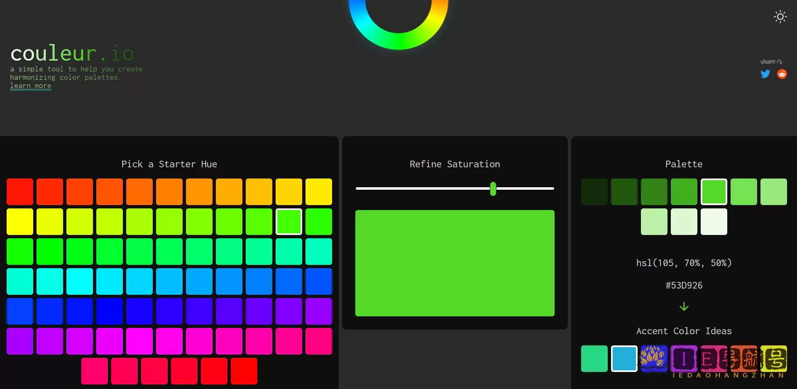Share the palette on Reddit
The height and width of the screenshot is (389, 797).
(x=782, y=74)
